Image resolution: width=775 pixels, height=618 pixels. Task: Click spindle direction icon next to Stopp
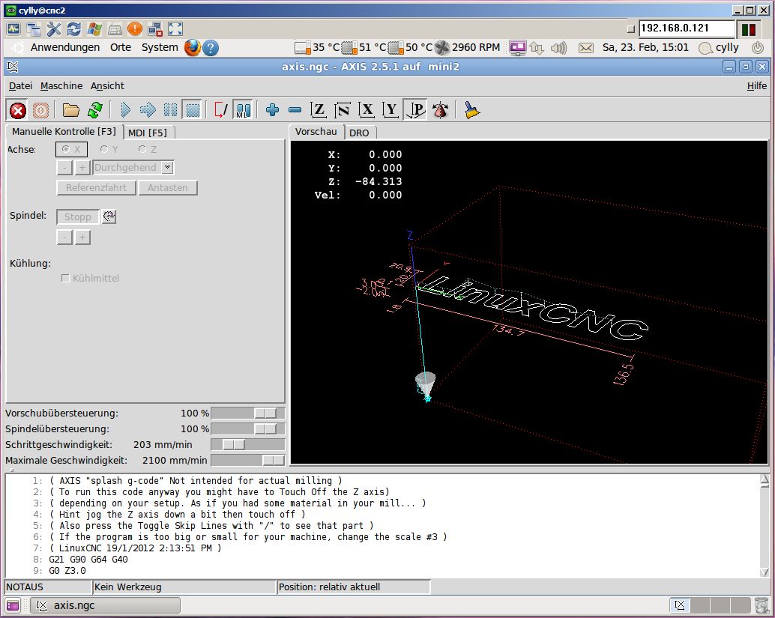tap(109, 216)
